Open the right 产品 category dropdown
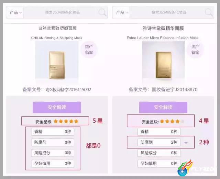The image size is (220, 179). 121,12
